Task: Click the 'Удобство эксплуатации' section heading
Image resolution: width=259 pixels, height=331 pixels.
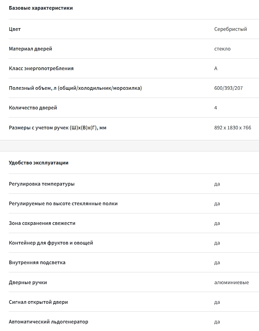Action: point(39,163)
